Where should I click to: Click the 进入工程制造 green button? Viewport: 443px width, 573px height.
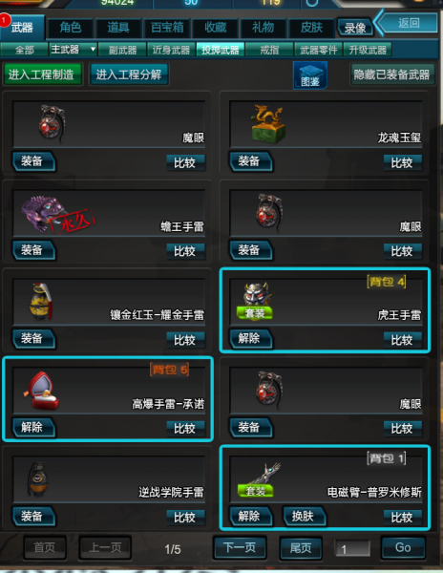point(42,74)
